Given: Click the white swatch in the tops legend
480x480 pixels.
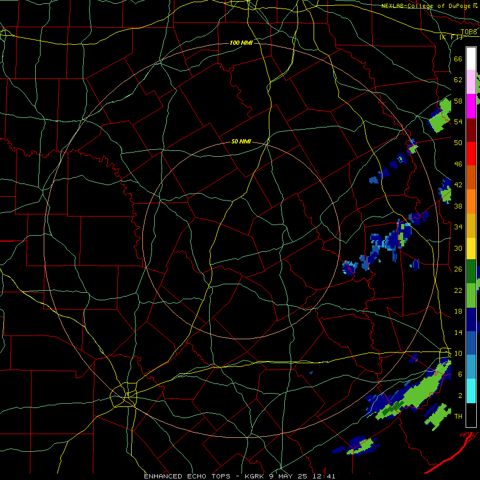Looking at the screenshot, I should [x=471, y=59].
